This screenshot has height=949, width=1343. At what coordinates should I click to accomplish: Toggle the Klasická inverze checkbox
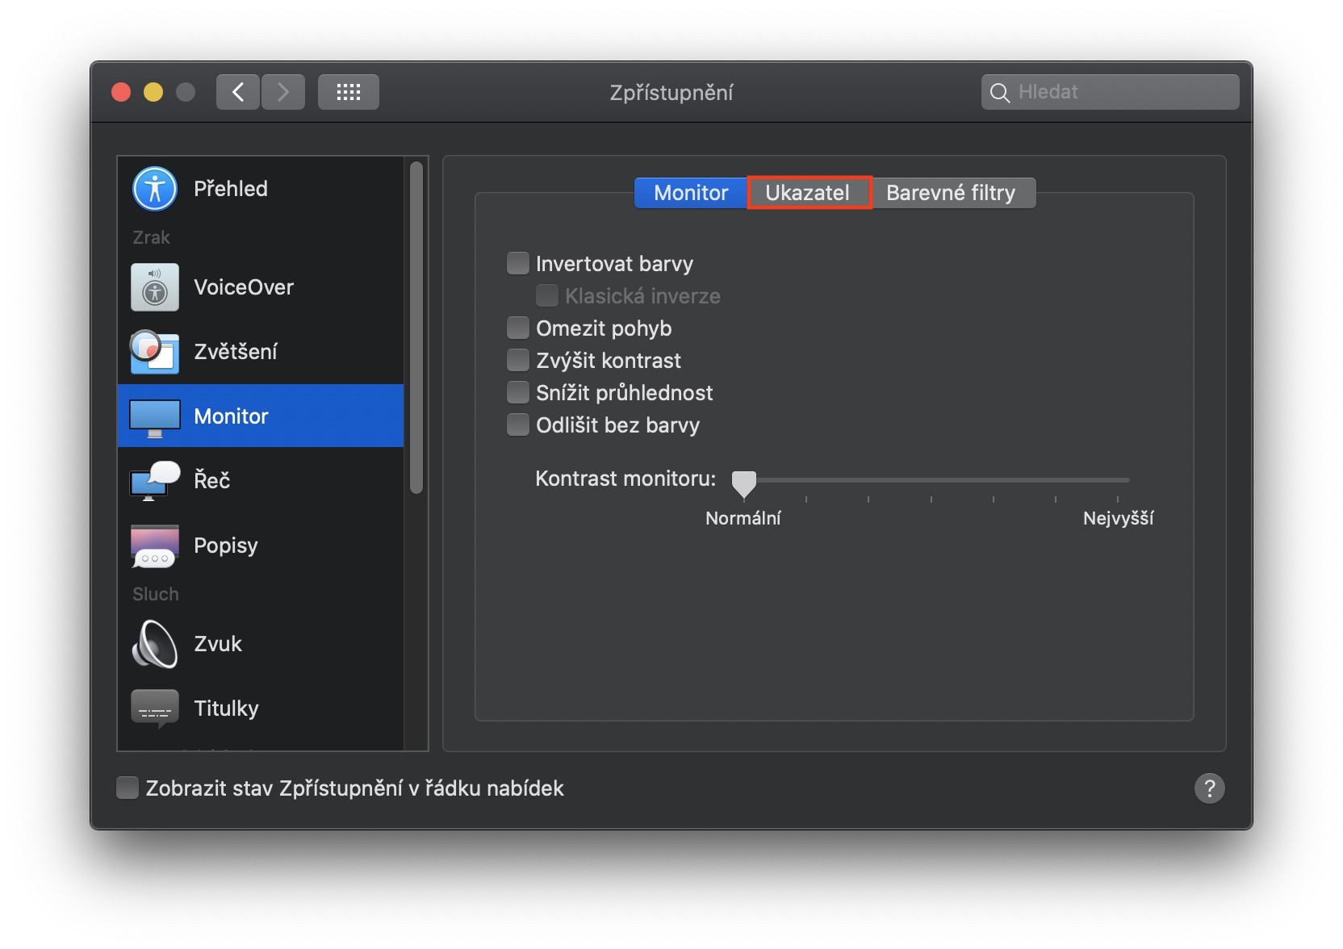547,295
